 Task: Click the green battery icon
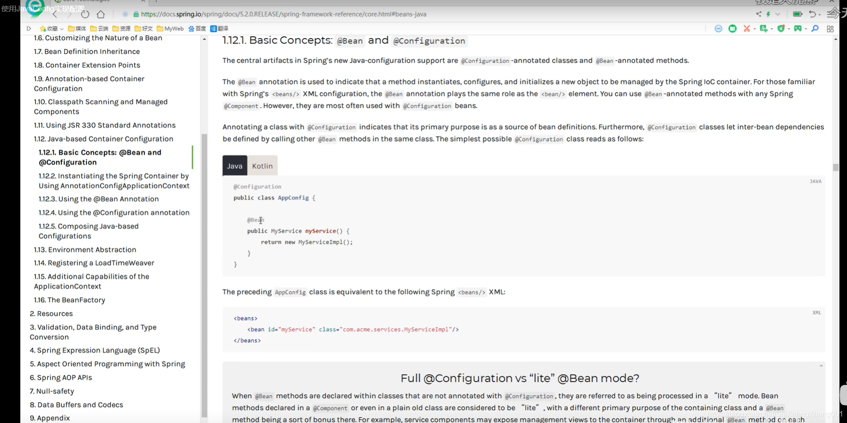(797, 14)
